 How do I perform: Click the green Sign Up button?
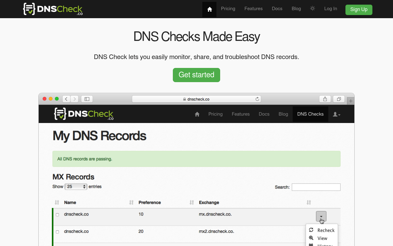359,10
